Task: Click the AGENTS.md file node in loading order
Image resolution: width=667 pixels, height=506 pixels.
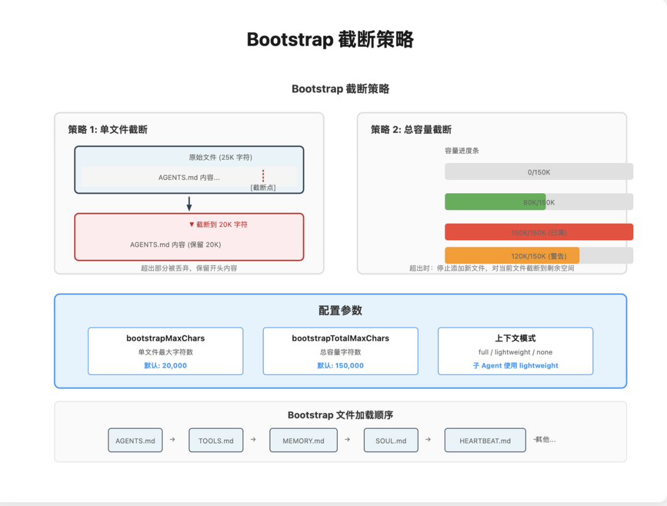Action: click(x=135, y=440)
